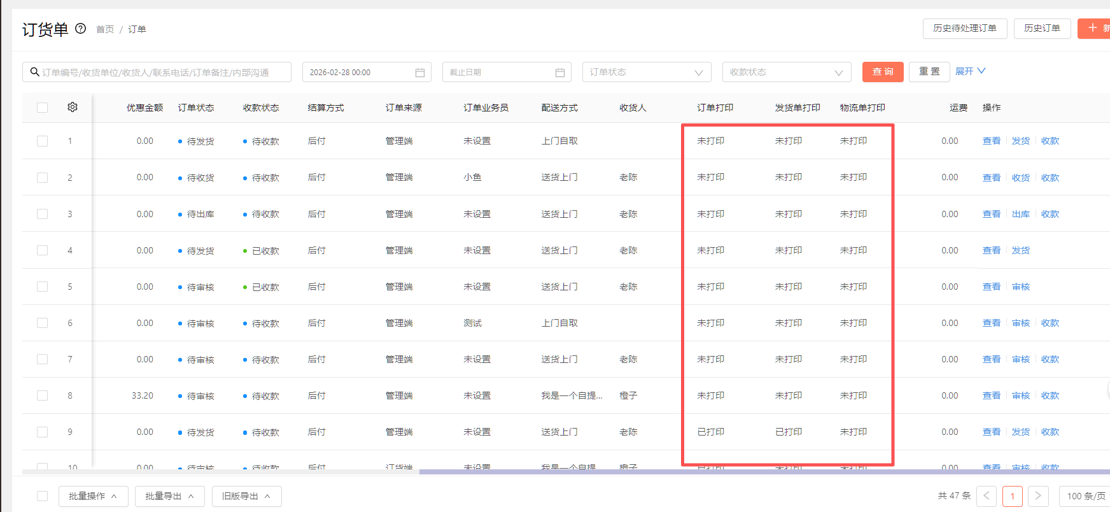
Task: Click the horizontal scrollbar under the table
Action: (x=764, y=472)
